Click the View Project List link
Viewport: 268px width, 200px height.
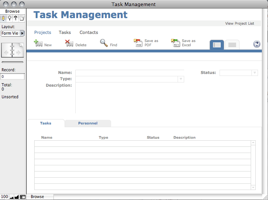[x=240, y=23]
